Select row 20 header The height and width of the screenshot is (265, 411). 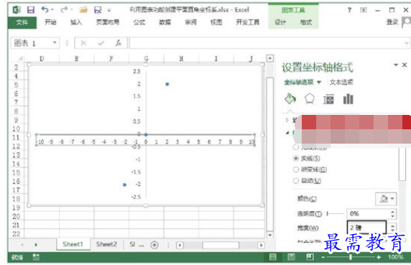click(x=17, y=216)
